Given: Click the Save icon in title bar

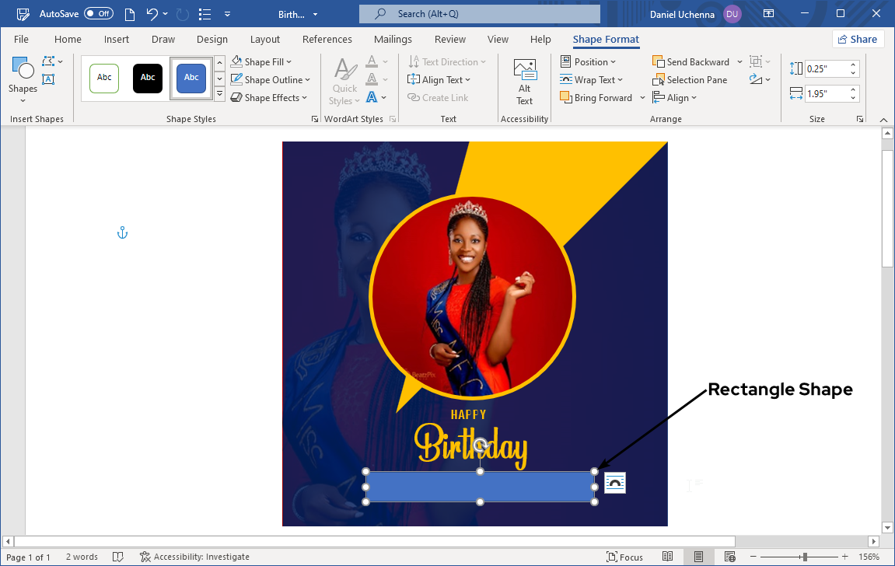Looking at the screenshot, I should (23, 14).
